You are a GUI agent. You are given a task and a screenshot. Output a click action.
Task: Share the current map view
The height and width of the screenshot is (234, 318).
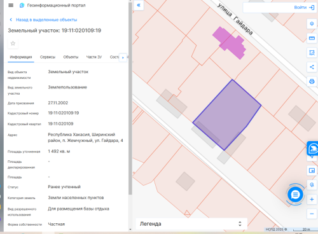(312, 67)
